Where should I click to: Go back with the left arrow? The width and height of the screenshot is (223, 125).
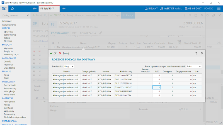[35, 9]
